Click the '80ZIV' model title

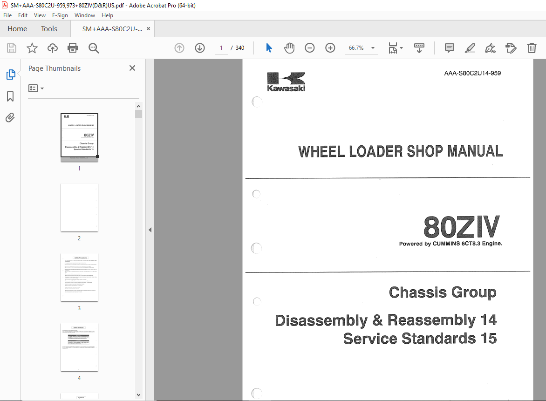coord(462,227)
